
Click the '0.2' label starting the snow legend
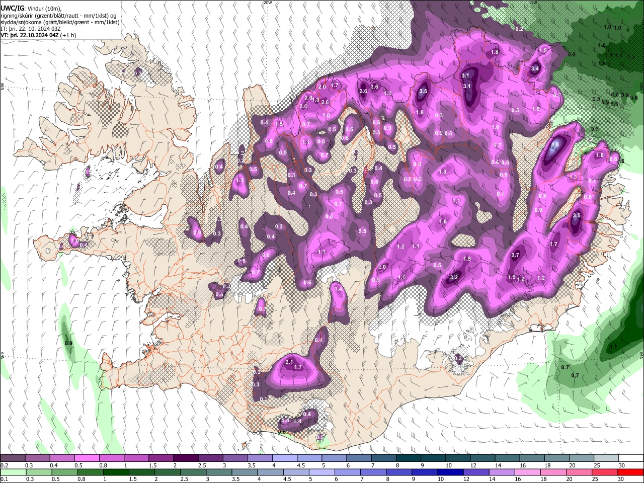4,465
